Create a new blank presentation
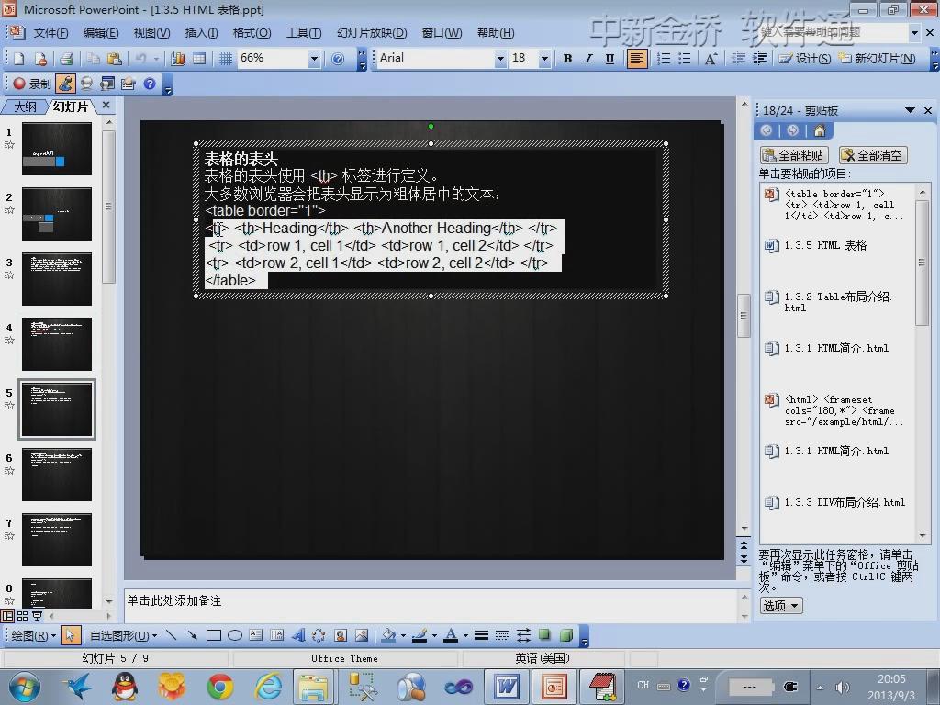Screen dimensions: 940x705 (19, 58)
